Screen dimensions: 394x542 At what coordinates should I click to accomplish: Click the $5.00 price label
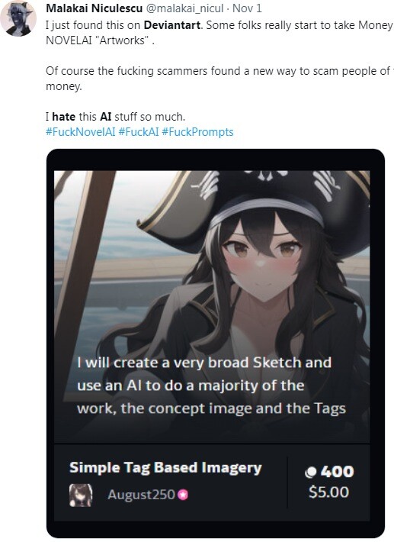click(x=328, y=492)
